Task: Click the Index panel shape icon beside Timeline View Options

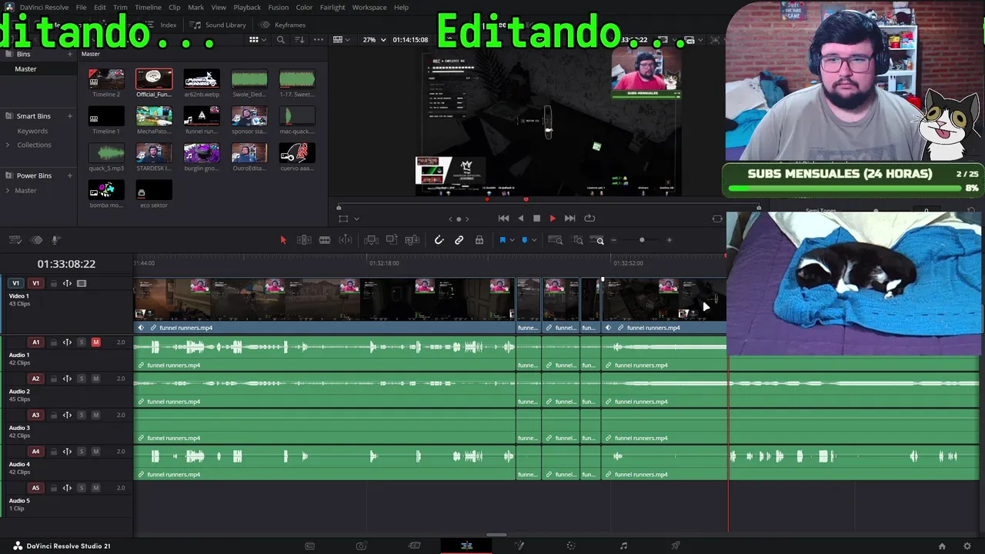Action: [x=36, y=240]
